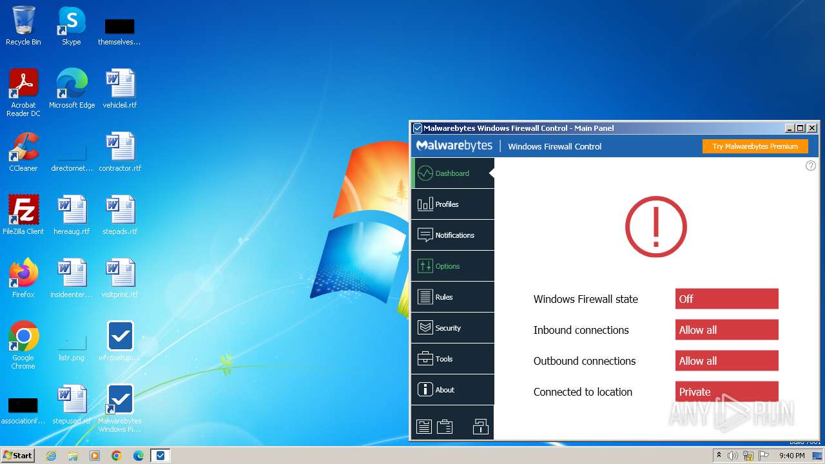Select Acrobat Reader DC desktop icon
This screenshot has height=464, width=825.
tap(23, 93)
